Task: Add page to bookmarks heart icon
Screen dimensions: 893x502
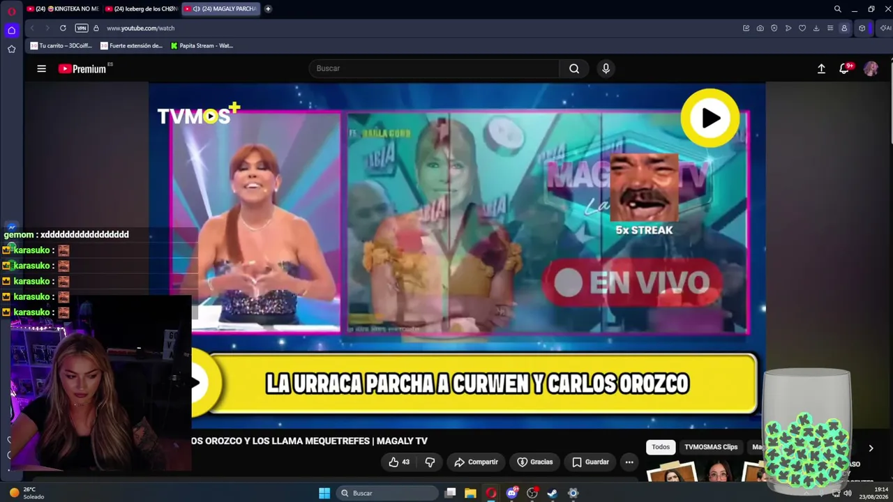Action: pos(802,28)
